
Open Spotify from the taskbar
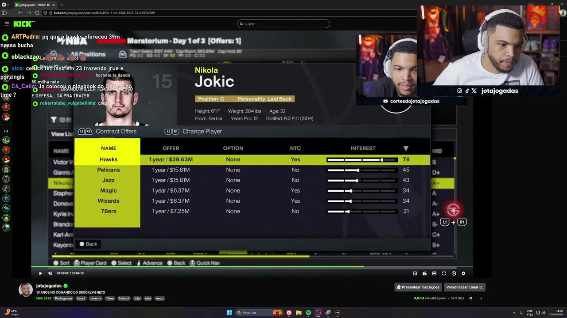(308, 313)
